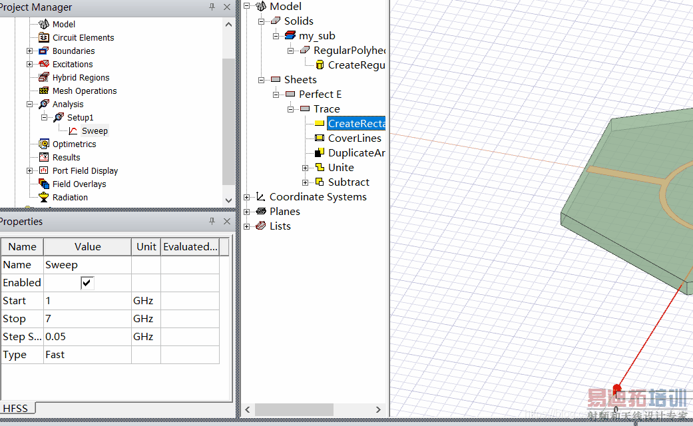Expand the Lists node
This screenshot has height=426, width=693.
(x=246, y=226)
